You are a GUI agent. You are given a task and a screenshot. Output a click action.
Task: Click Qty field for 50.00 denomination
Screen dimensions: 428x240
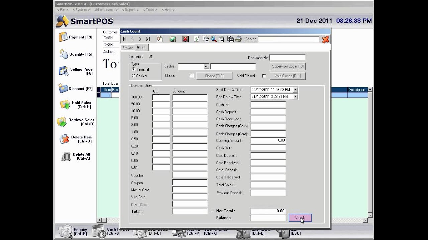tap(161, 104)
